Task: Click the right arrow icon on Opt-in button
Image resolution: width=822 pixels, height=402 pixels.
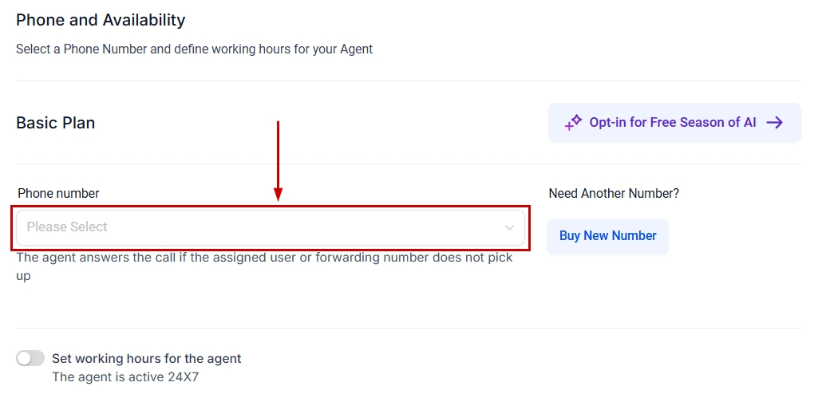Action: coord(774,123)
